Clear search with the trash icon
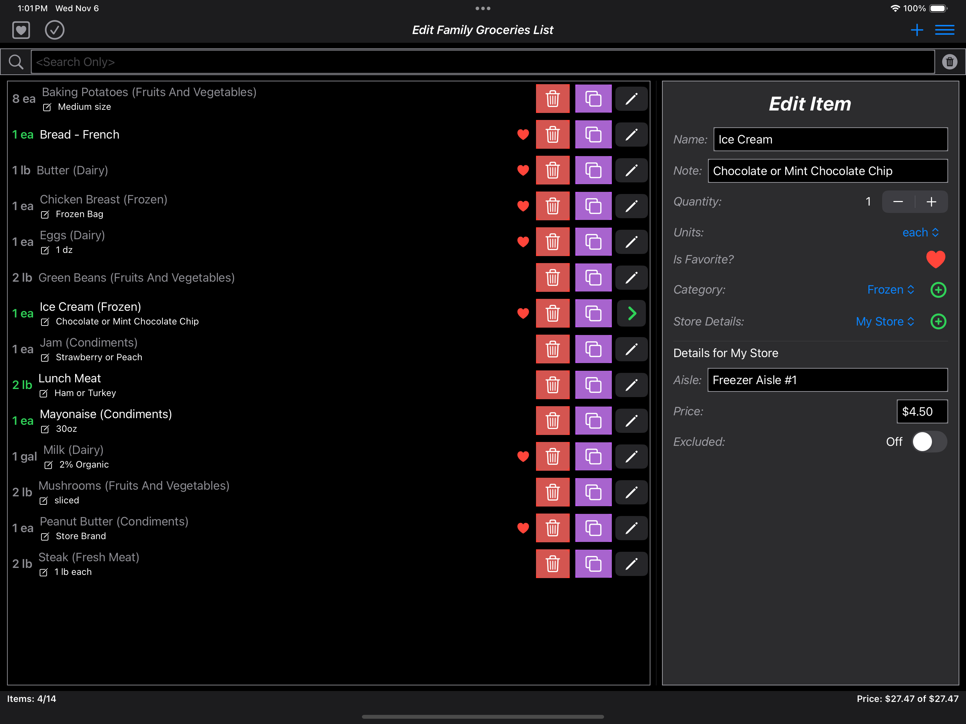Image resolution: width=966 pixels, height=724 pixels. pos(950,62)
